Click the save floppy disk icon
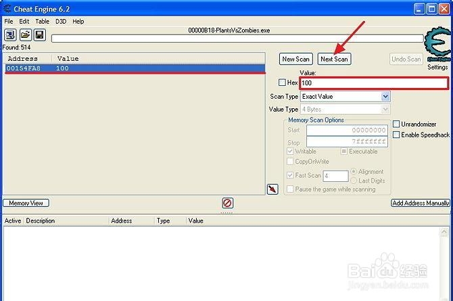This screenshot has width=453, height=301. click(40, 35)
